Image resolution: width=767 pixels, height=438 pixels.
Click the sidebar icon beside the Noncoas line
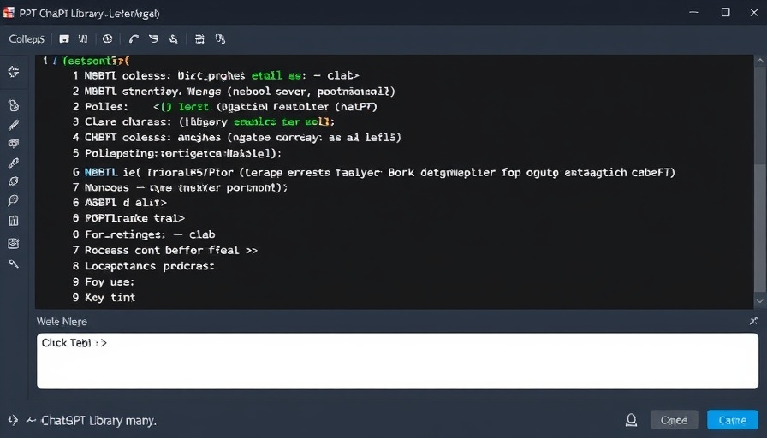14,182
